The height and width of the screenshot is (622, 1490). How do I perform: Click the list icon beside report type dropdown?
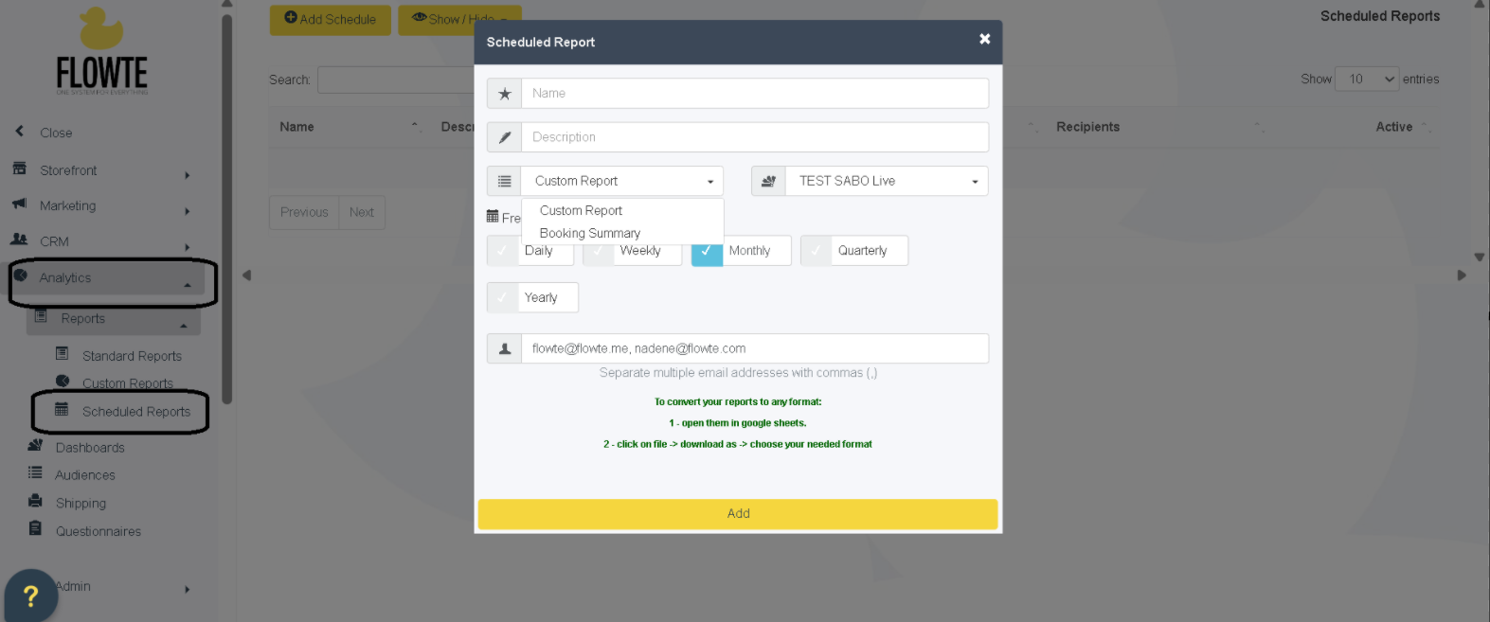tap(504, 181)
